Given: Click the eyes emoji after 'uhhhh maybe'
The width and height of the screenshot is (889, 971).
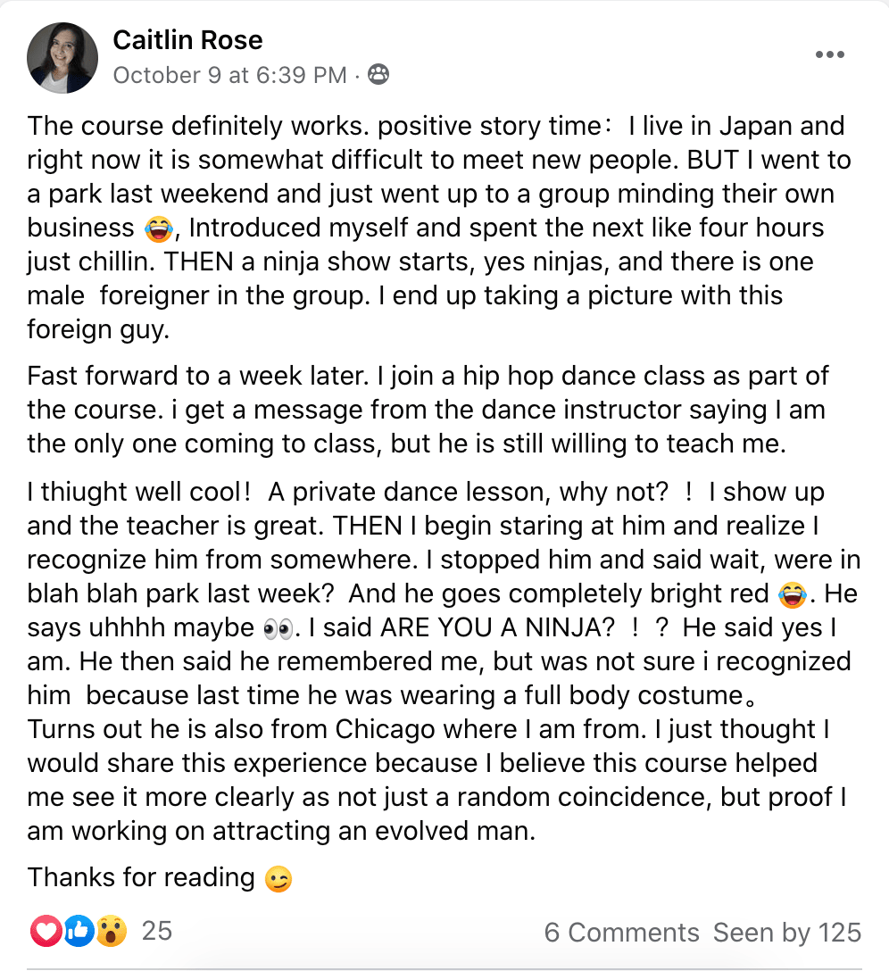Looking at the screenshot, I should tap(278, 629).
